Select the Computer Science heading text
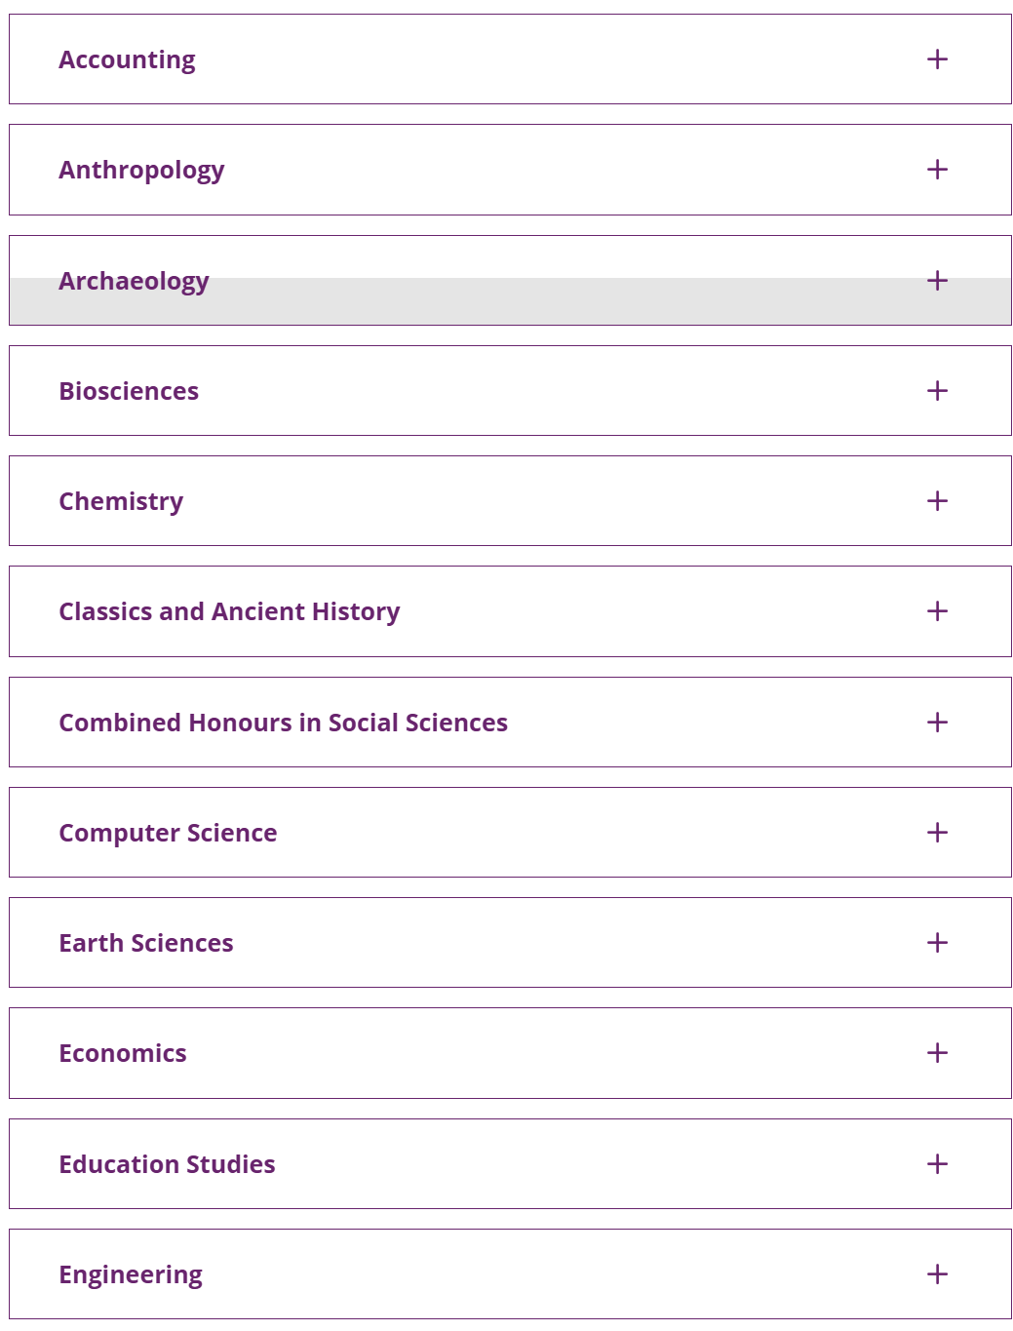This screenshot has width=1013, height=1331. pos(168,834)
